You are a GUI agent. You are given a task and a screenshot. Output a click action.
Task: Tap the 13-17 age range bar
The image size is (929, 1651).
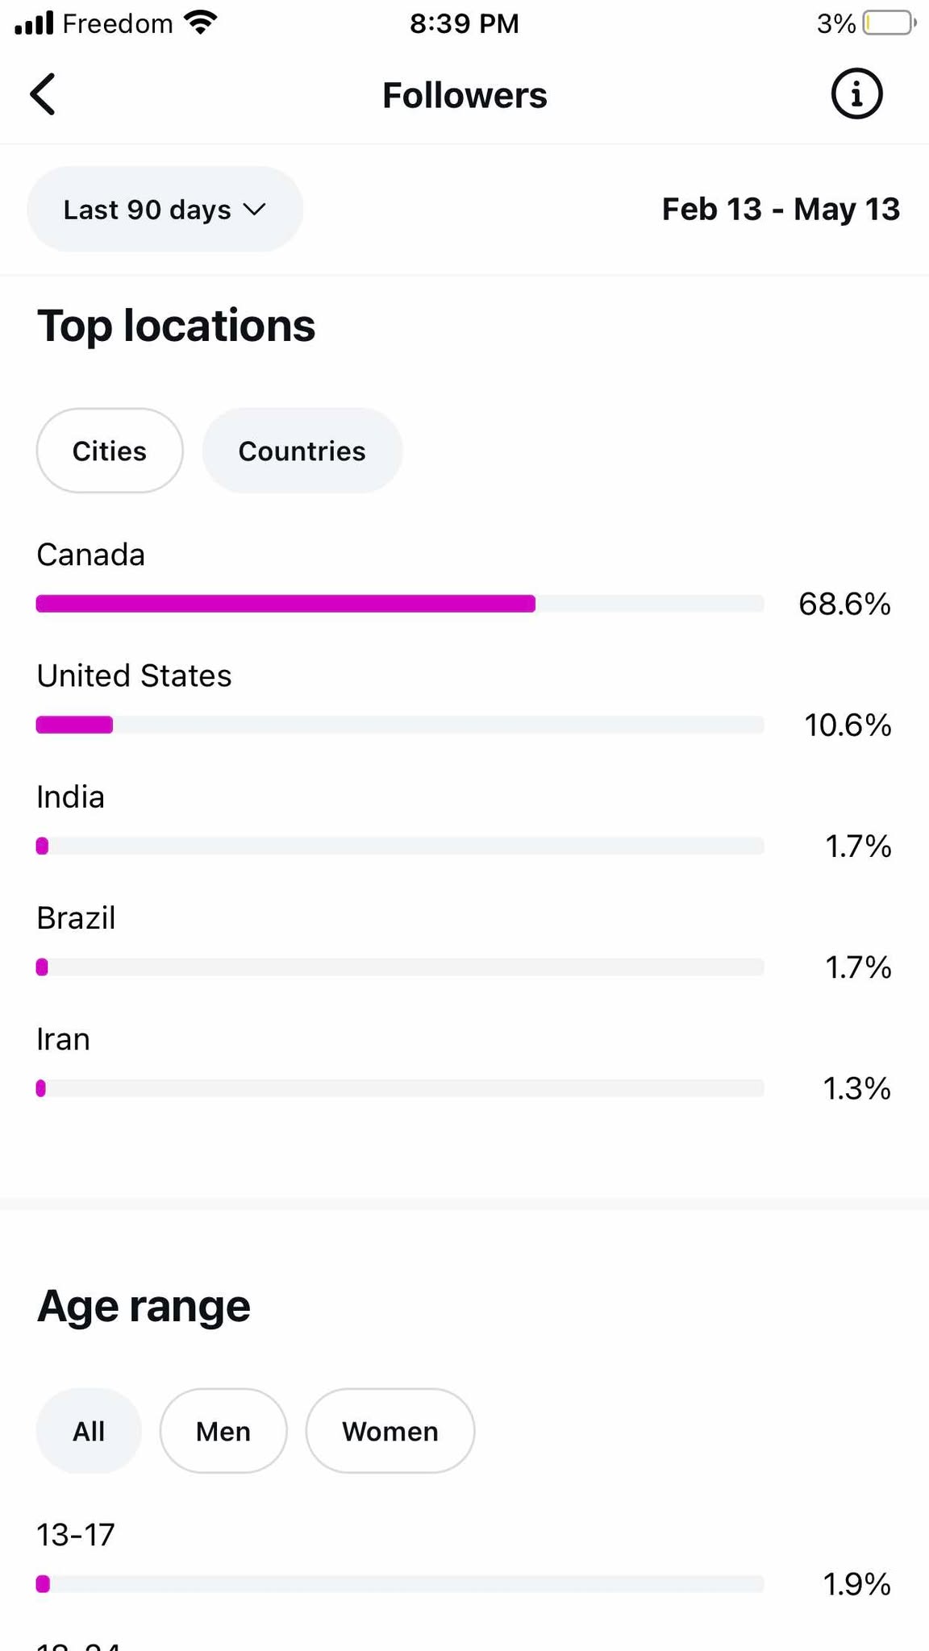(x=400, y=1584)
